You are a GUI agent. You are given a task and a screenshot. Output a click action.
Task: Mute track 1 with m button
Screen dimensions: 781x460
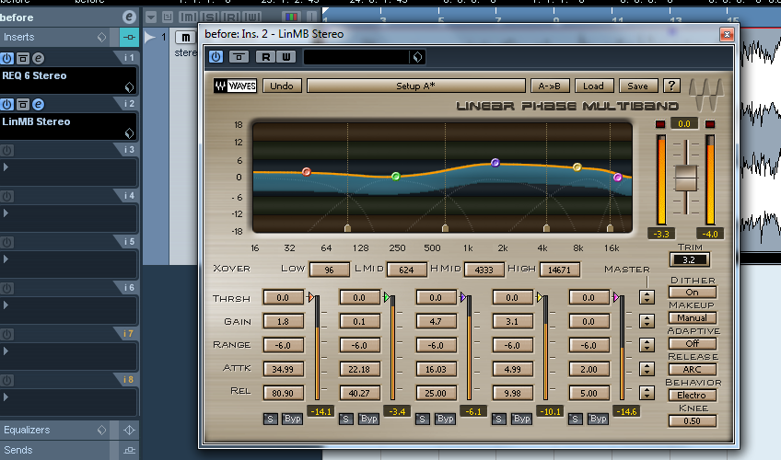click(185, 38)
